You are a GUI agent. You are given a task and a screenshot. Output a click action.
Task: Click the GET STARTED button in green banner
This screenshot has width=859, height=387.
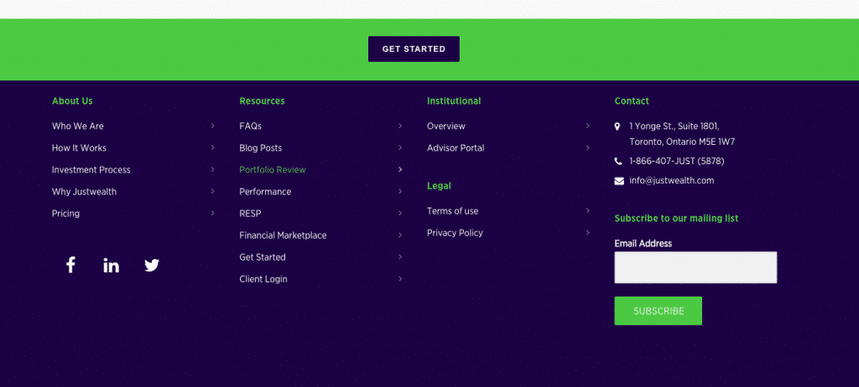coord(414,49)
